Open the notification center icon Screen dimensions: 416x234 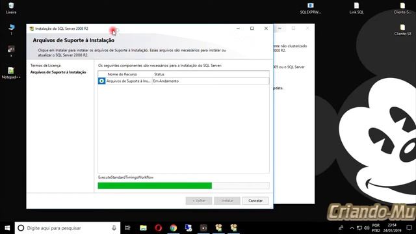[x=409, y=228]
